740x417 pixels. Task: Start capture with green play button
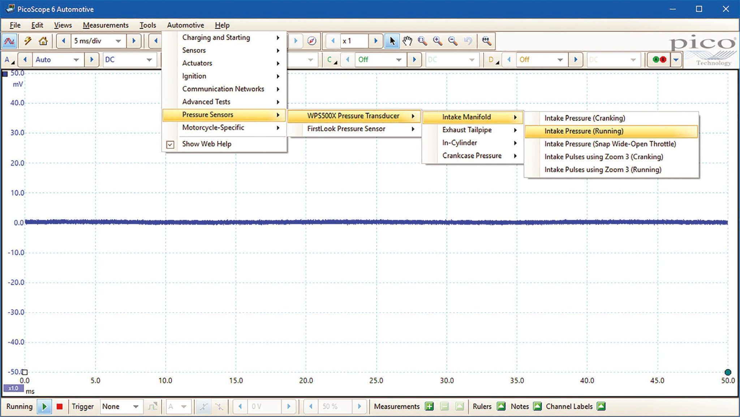point(44,407)
